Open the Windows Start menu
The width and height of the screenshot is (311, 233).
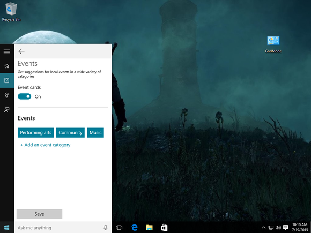click(x=7, y=228)
